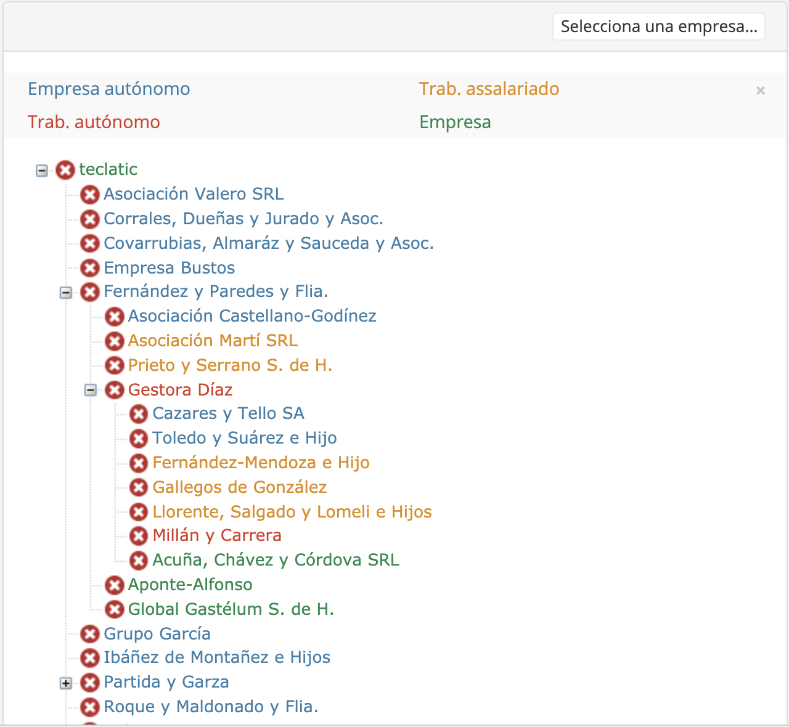
Task: Remove Gestora Díaz using the delete icon
Action: (114, 390)
